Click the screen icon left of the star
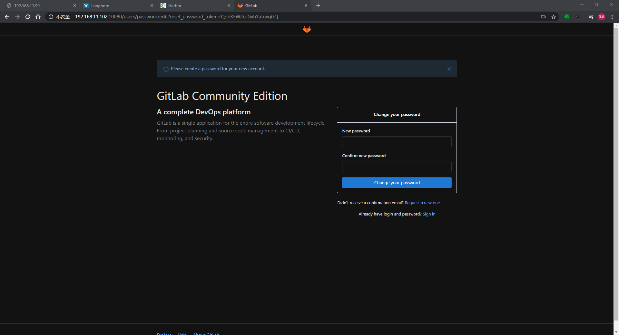This screenshot has width=619, height=335. click(x=543, y=17)
